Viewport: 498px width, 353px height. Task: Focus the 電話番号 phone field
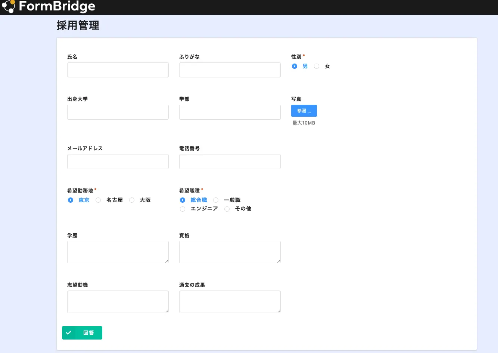click(x=230, y=162)
